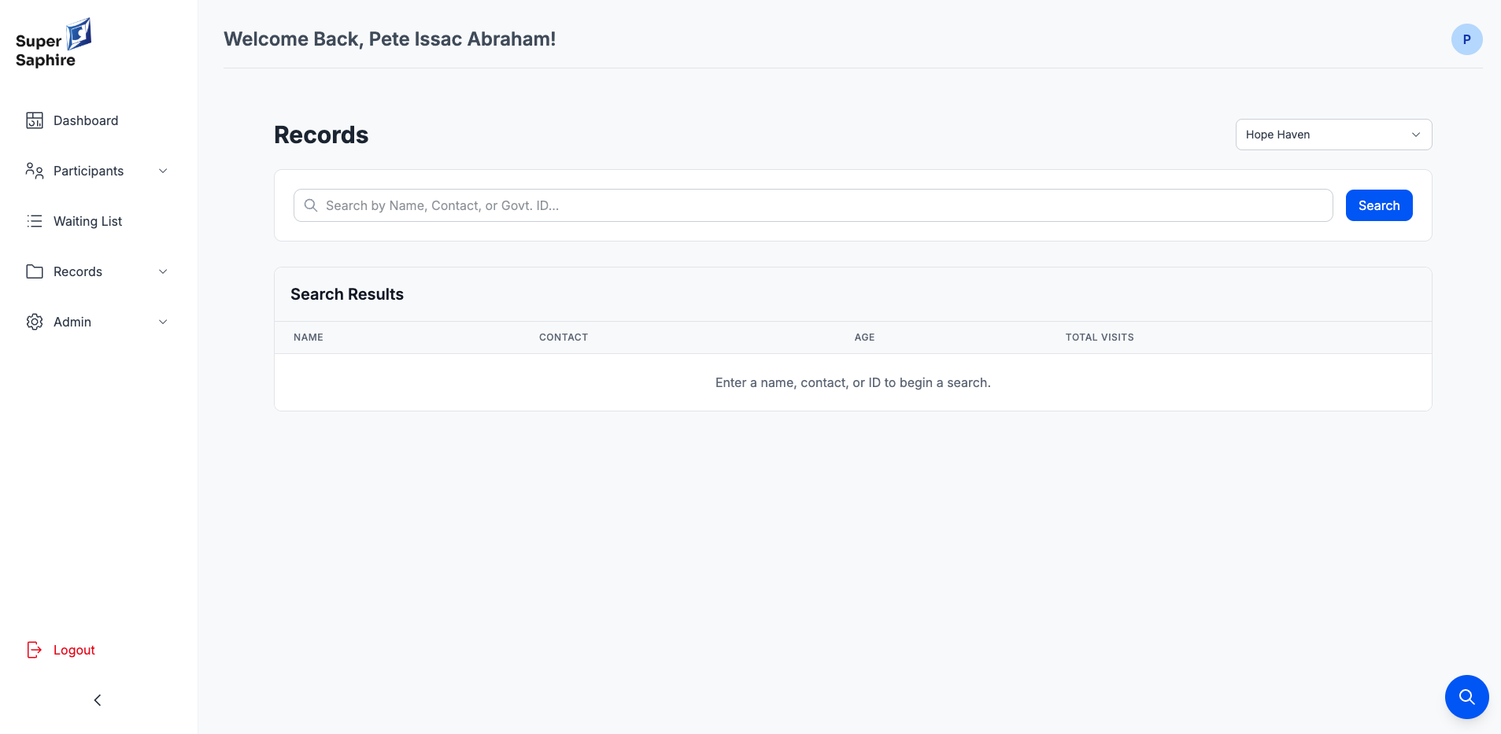Image resolution: width=1501 pixels, height=734 pixels.
Task: Open the floating blue search button
Action: pyautogui.click(x=1466, y=697)
